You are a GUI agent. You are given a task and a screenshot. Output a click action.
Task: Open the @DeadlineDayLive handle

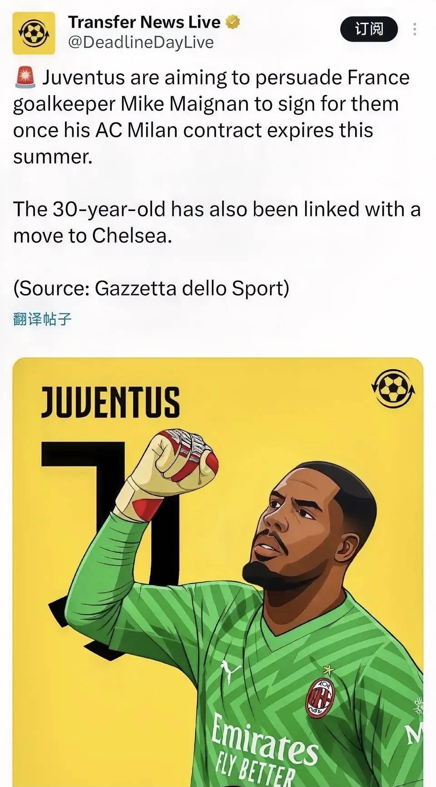pyautogui.click(x=141, y=42)
